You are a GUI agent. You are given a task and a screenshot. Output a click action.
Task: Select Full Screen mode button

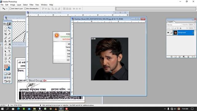click(x=10, y=77)
